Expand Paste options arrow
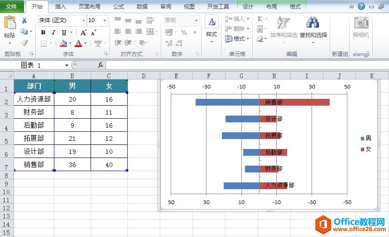 click(10, 43)
